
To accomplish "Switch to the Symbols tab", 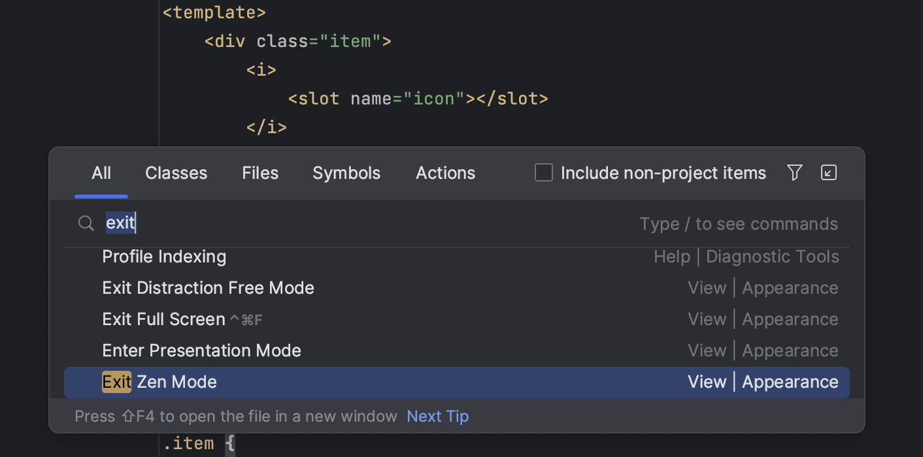I will click(346, 173).
